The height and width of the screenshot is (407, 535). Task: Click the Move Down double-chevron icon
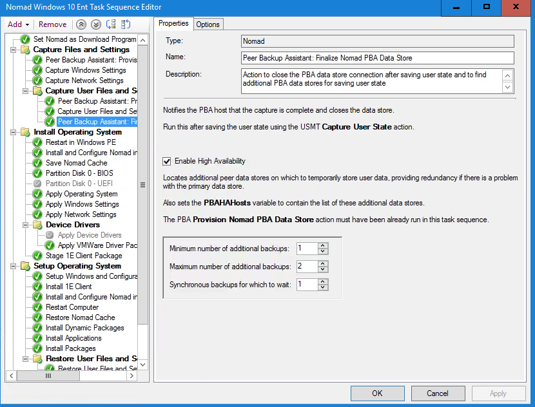pos(95,24)
